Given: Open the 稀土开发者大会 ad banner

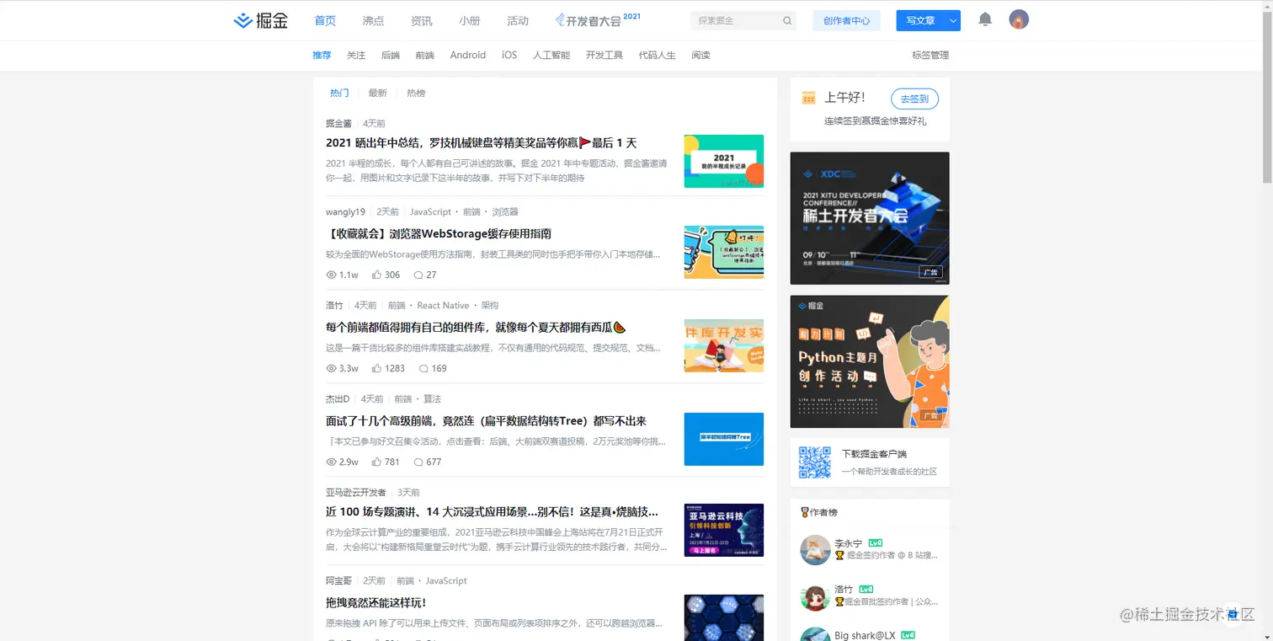Looking at the screenshot, I should [x=870, y=218].
